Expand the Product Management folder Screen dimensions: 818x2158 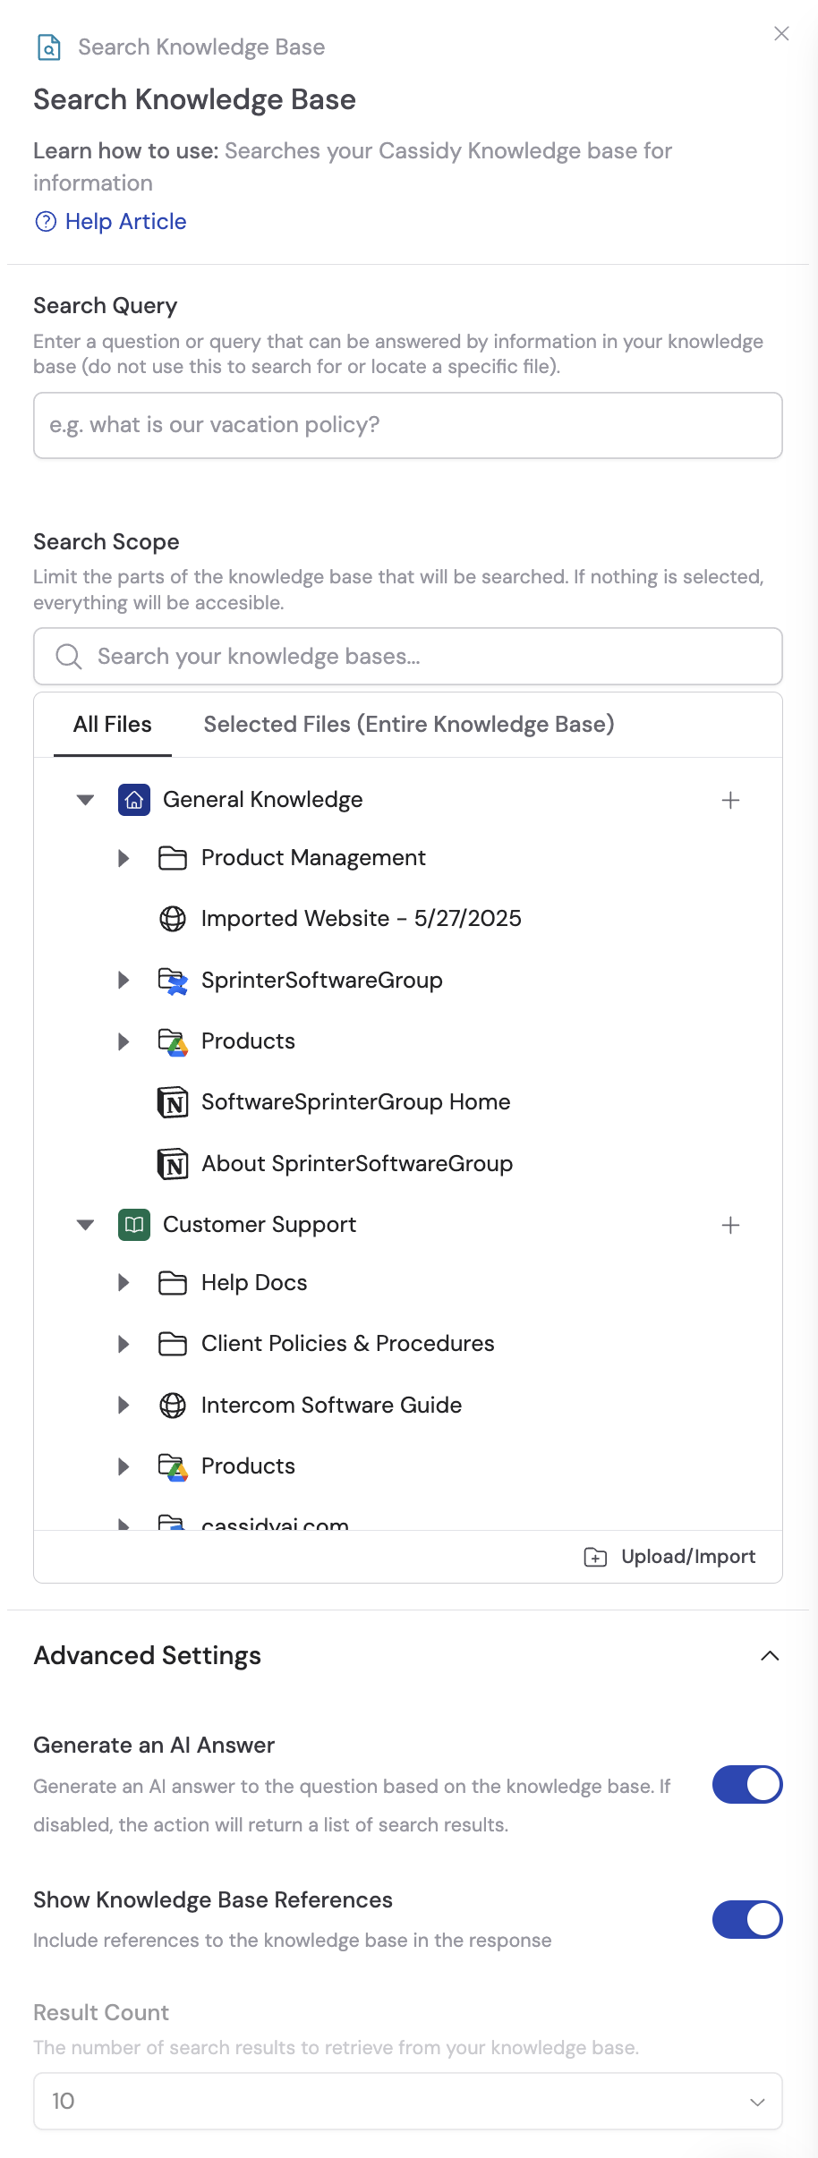tap(124, 858)
